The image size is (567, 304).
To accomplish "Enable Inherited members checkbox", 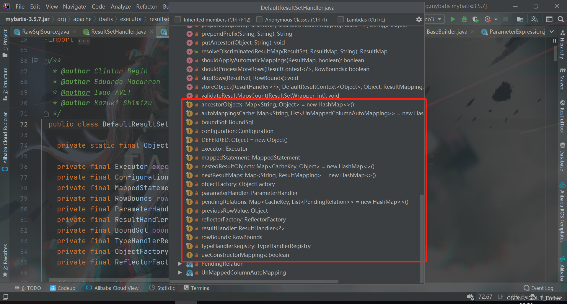I will click(178, 19).
